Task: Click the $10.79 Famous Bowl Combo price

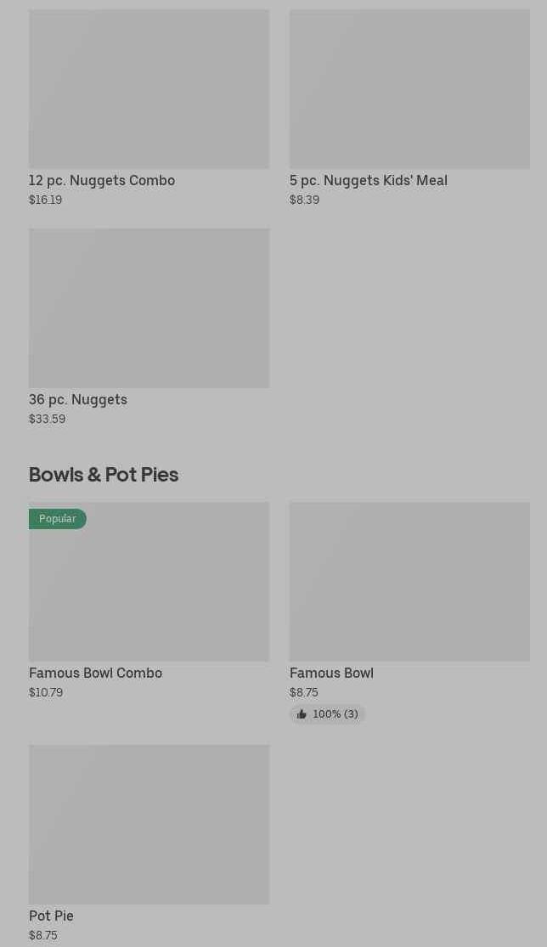Action: tap(46, 692)
